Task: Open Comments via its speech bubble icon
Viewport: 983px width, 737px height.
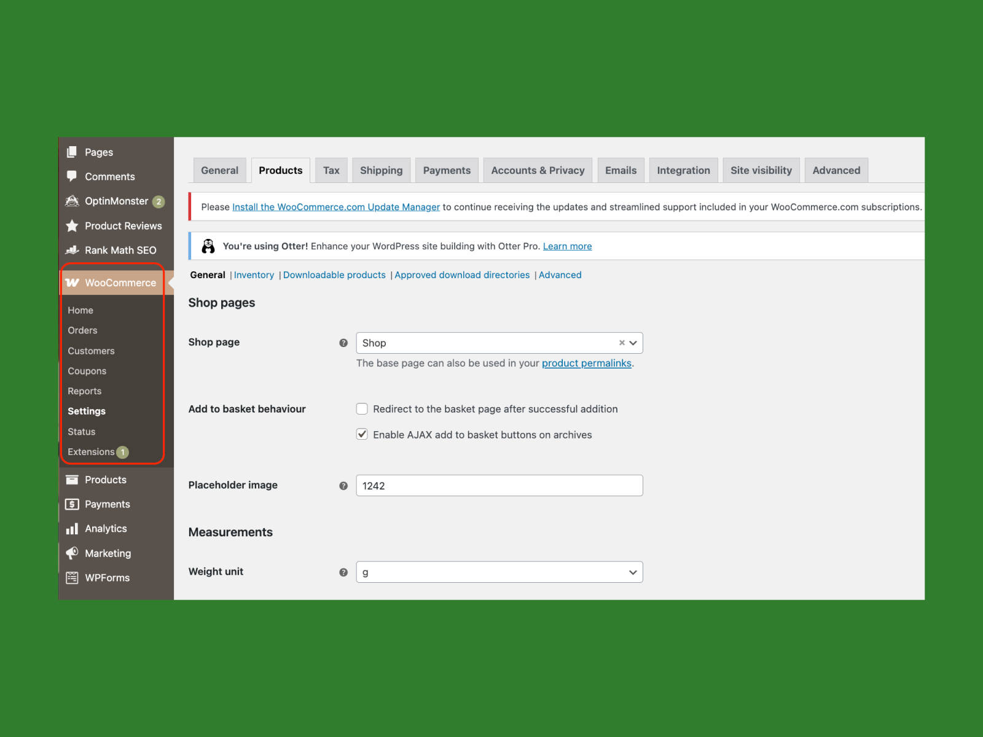Action: pyautogui.click(x=72, y=176)
